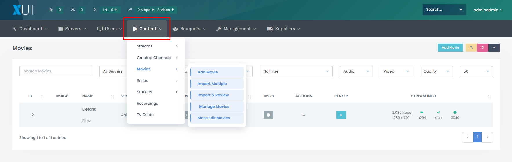
Task: Open the Audio filter dropdown
Action: tap(356, 71)
